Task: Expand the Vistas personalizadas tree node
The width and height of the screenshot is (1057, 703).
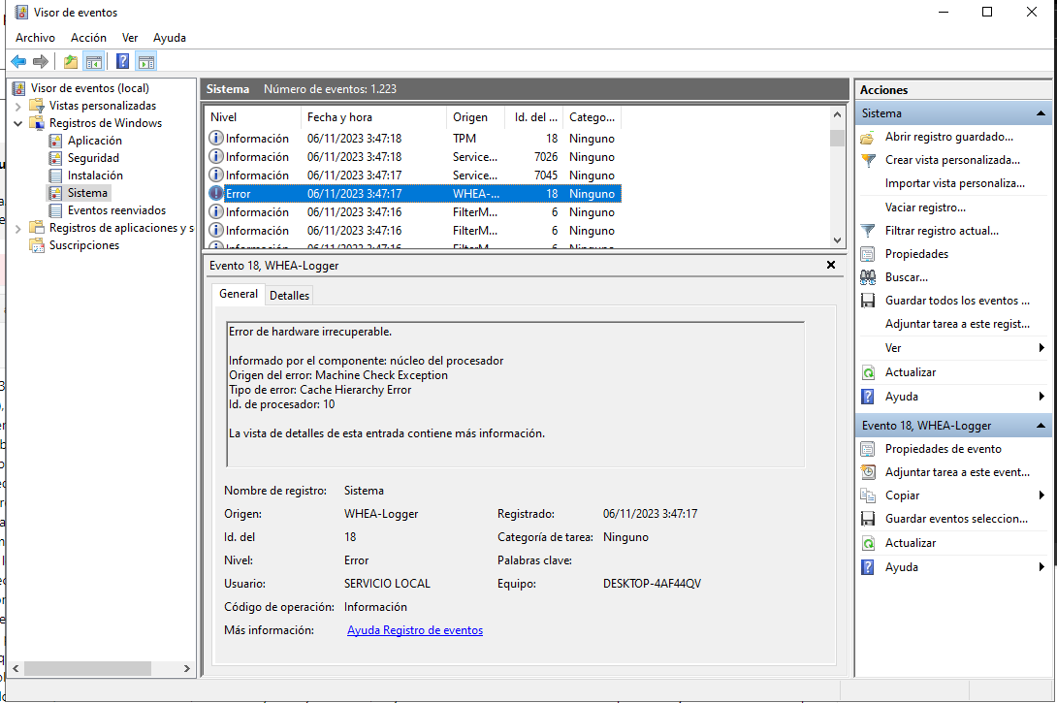Action: click(18, 106)
